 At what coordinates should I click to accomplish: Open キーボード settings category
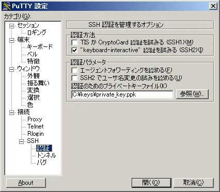[x=40, y=47]
